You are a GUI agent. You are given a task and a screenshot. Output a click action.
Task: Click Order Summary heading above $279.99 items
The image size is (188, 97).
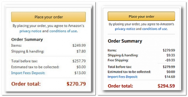125,41
